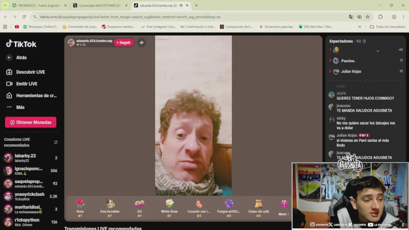The height and width of the screenshot is (230, 409).
Task: Switch to PROMIEDOS browser tab
Action: (39, 5)
